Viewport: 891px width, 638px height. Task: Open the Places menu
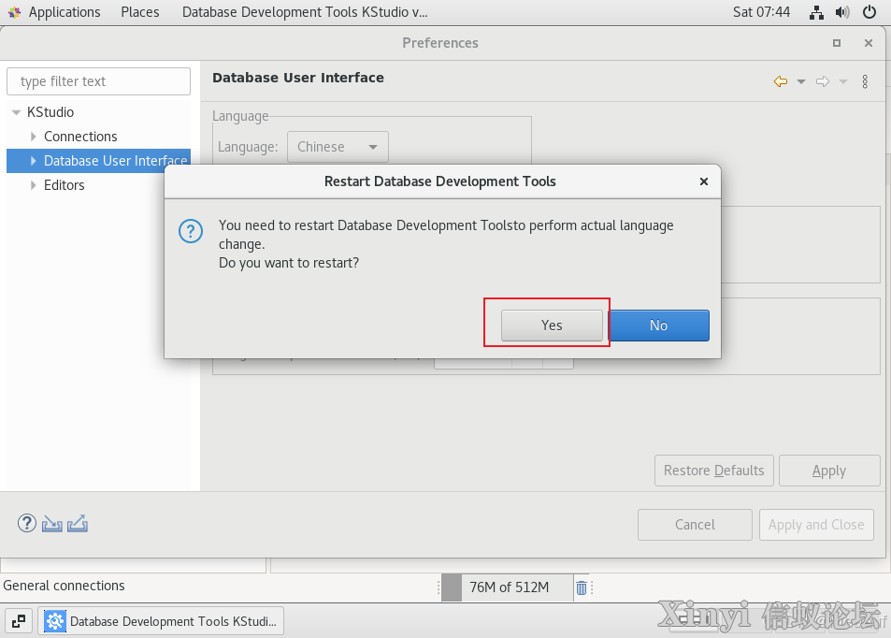[x=140, y=12]
